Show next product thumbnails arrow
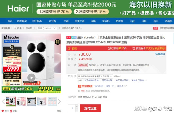 [x=59, y=101]
